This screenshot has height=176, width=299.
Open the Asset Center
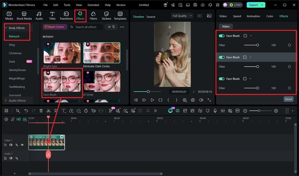[55, 27]
